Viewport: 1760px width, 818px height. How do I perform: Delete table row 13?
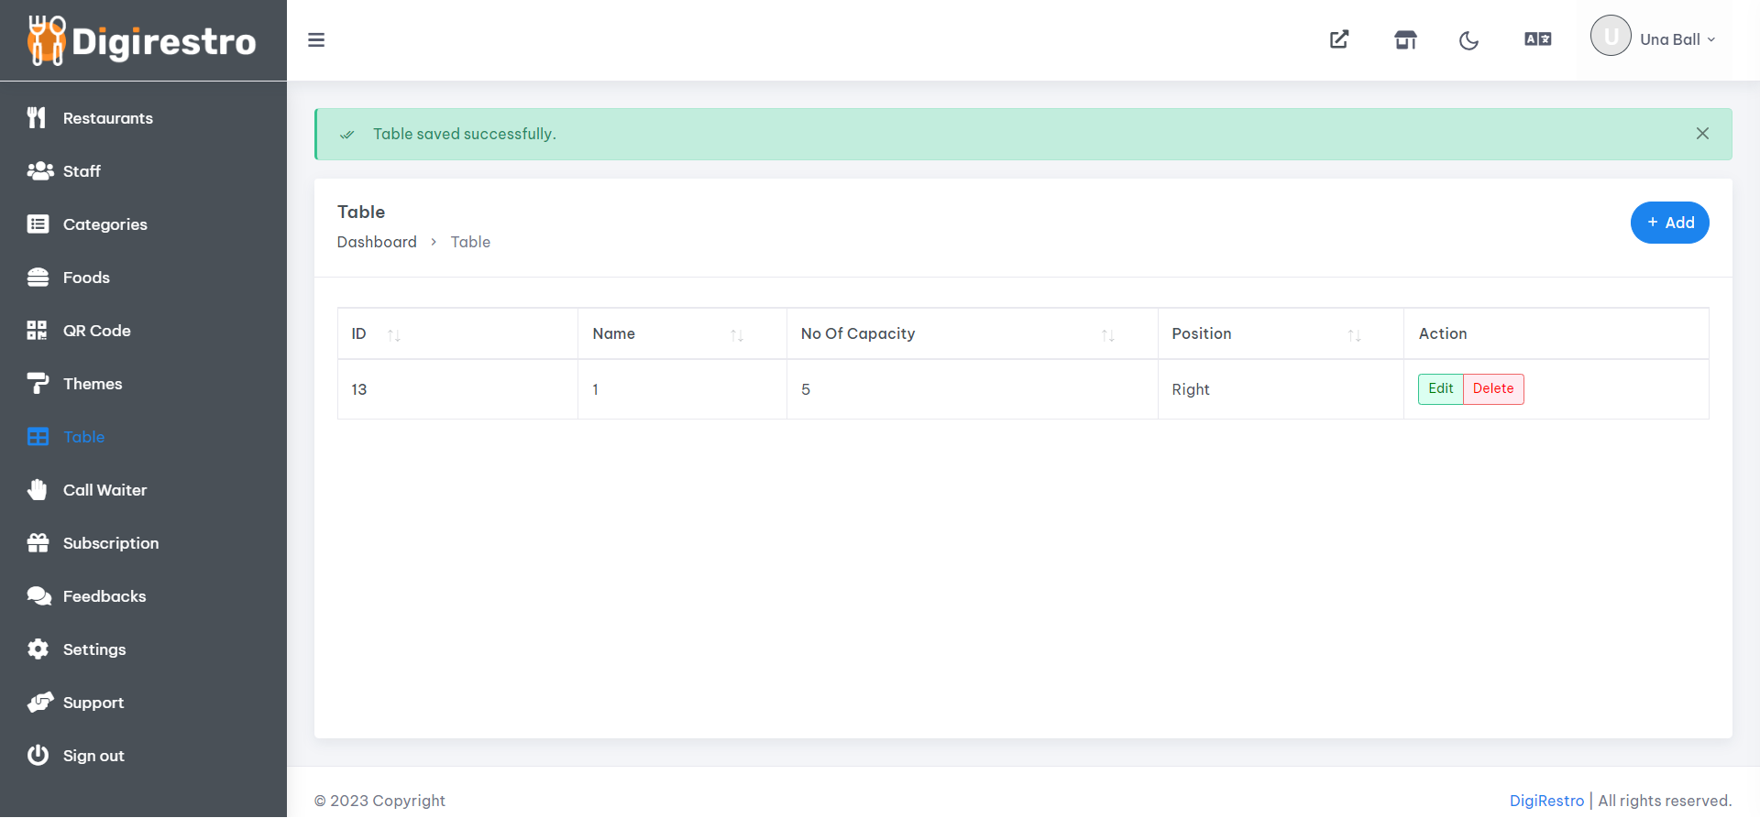point(1493,388)
